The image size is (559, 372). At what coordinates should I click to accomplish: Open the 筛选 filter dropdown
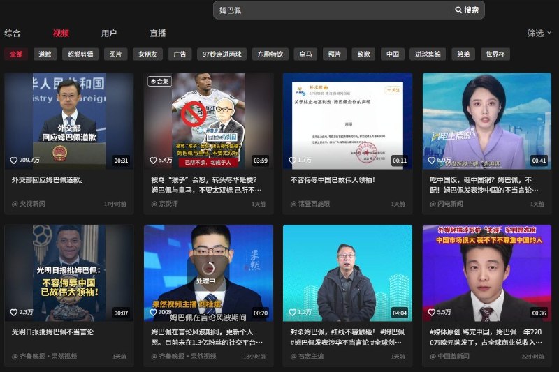(539, 33)
